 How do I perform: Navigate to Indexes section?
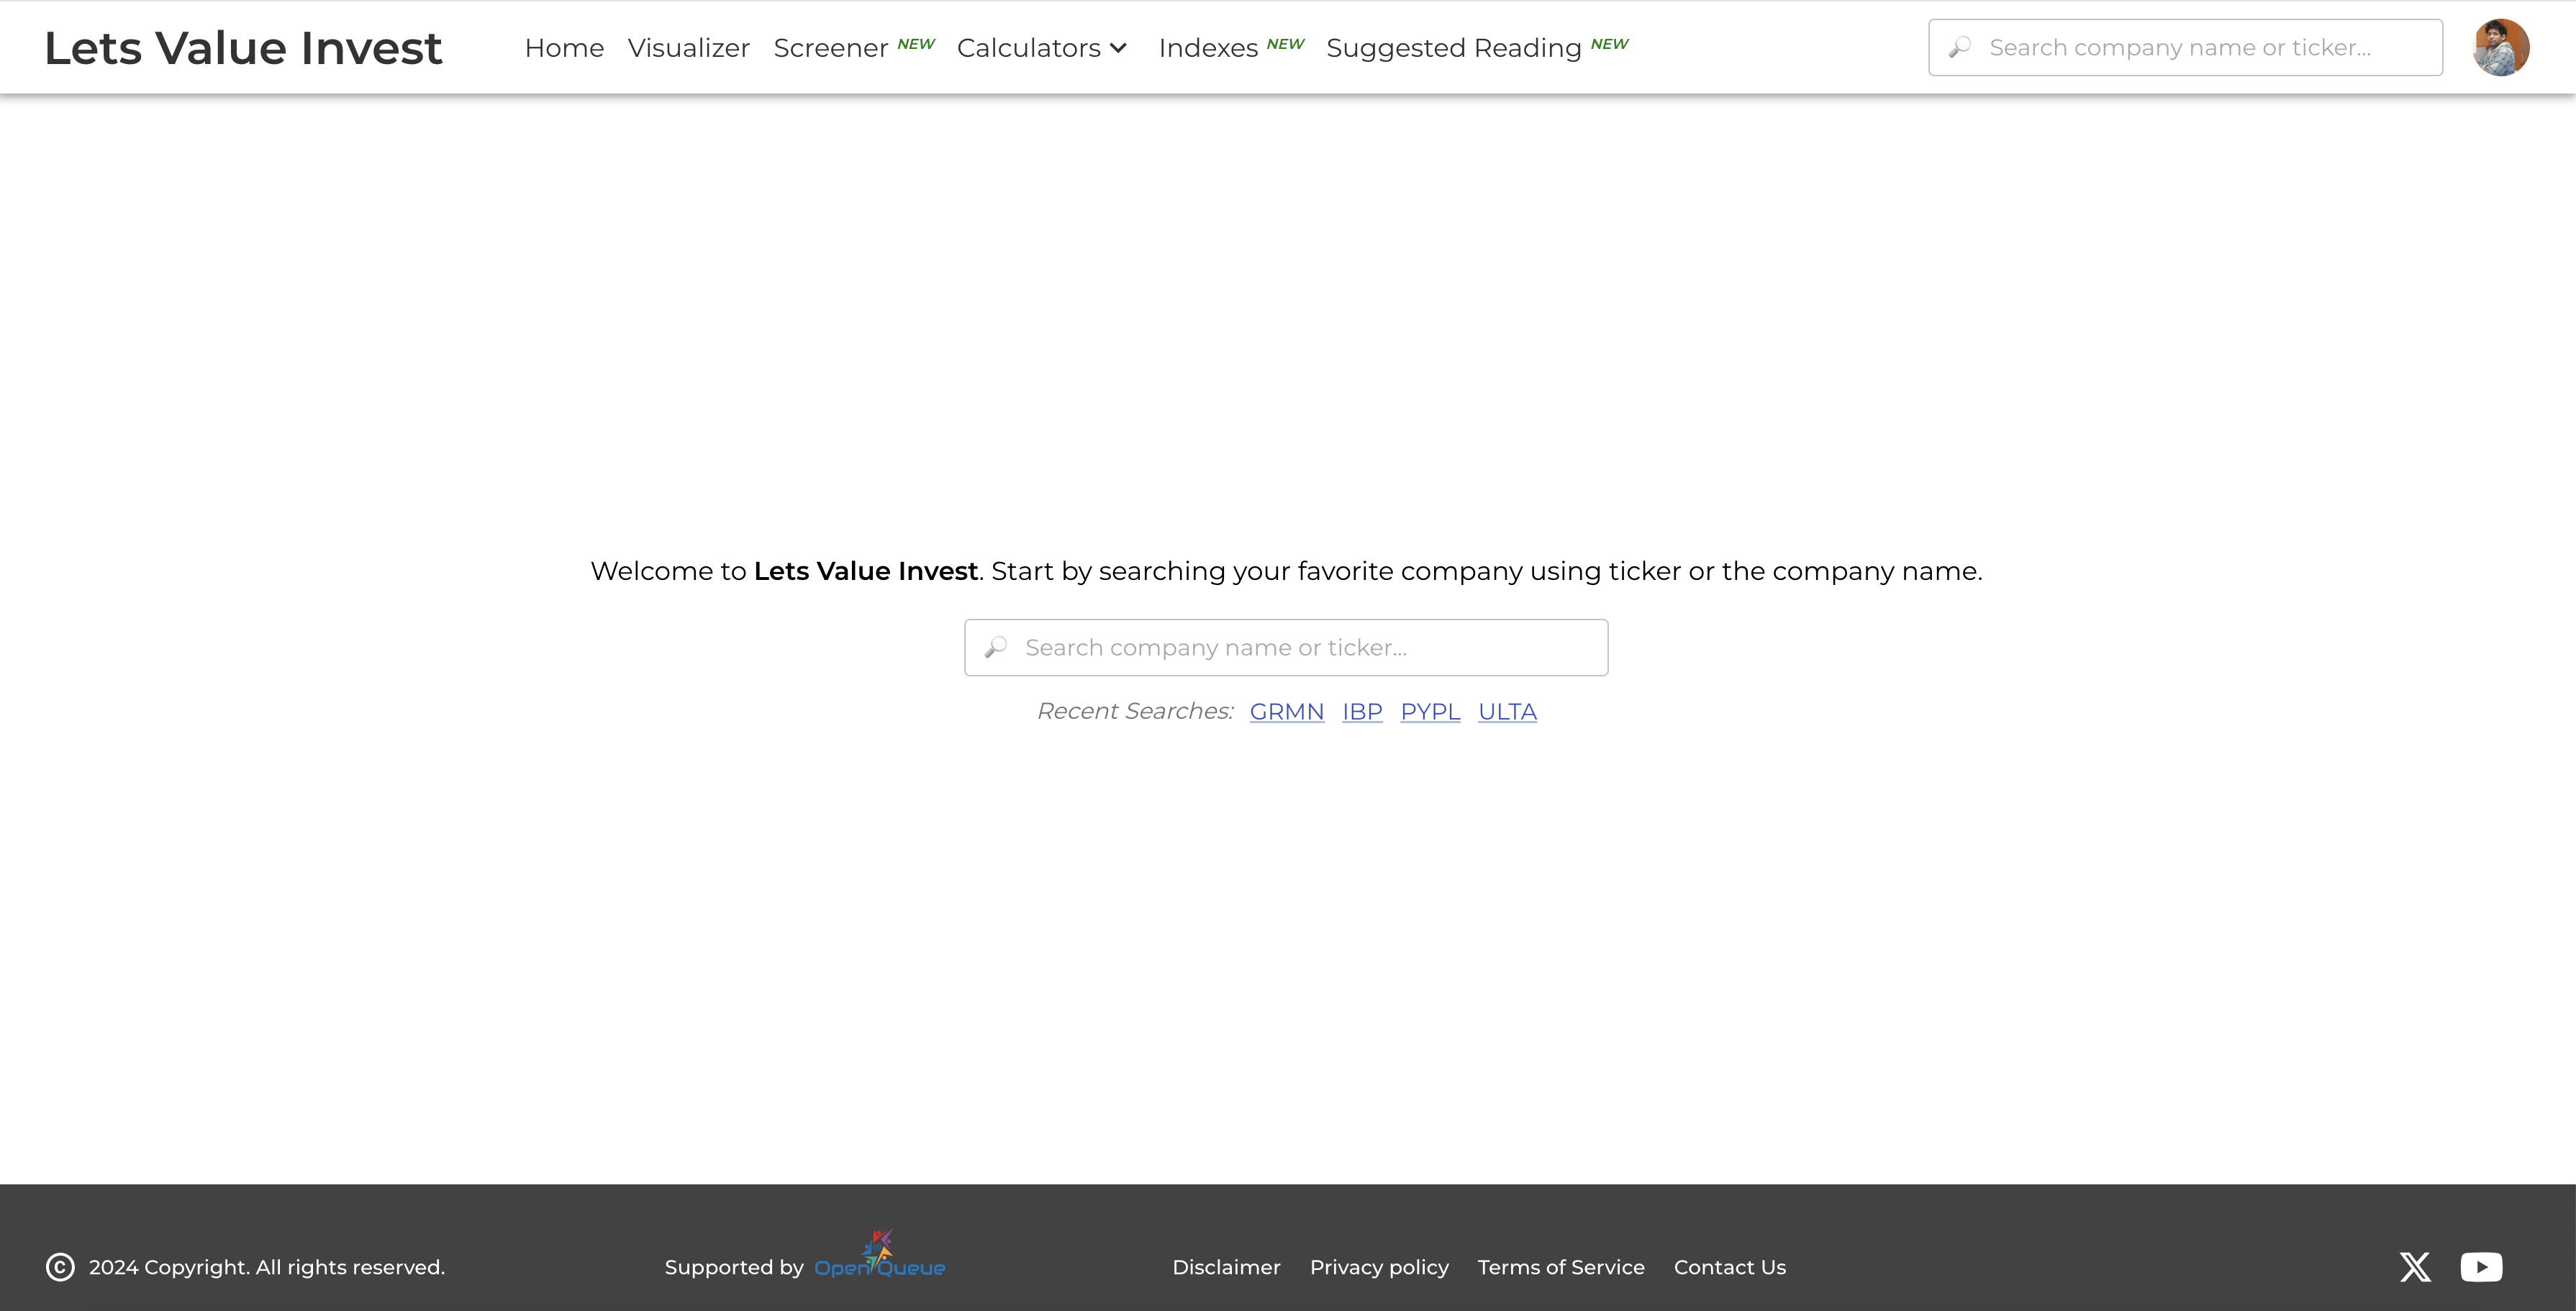pyautogui.click(x=1208, y=48)
